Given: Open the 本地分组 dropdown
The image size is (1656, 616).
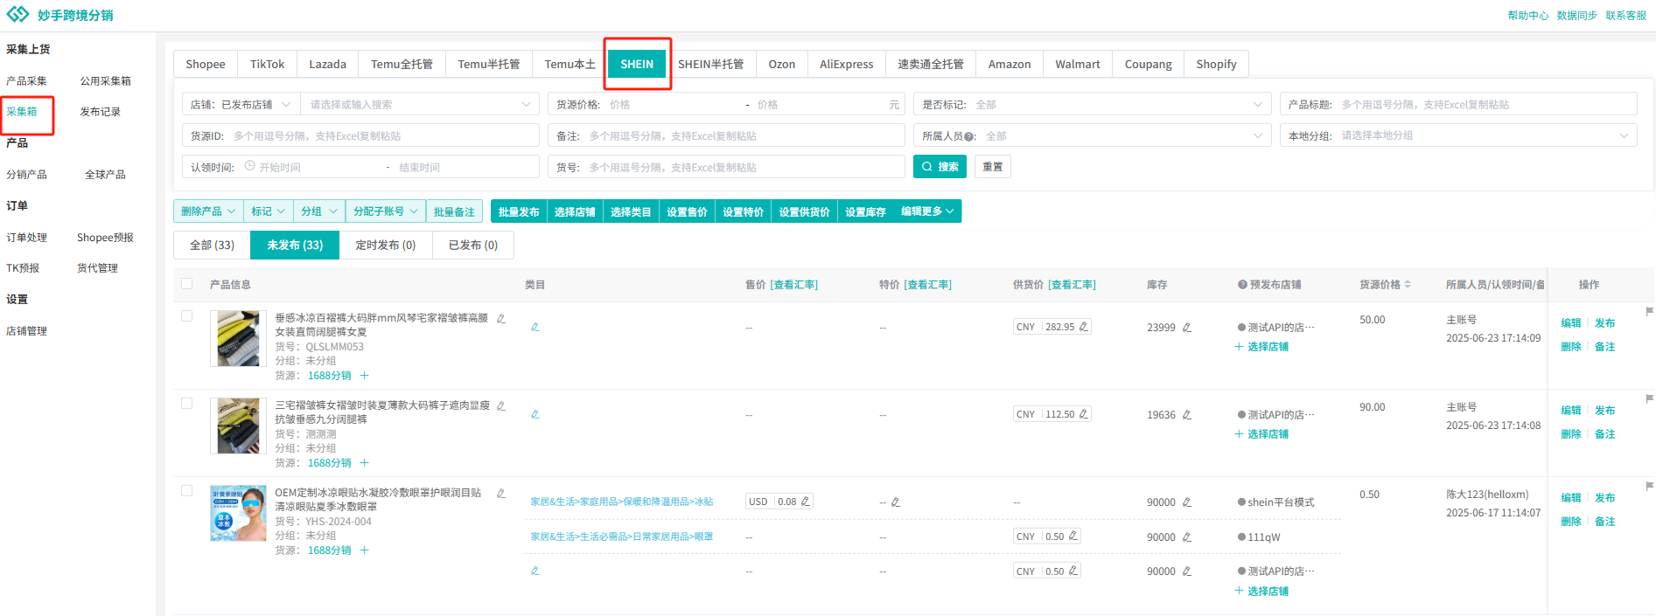Looking at the screenshot, I should [x=1458, y=135].
